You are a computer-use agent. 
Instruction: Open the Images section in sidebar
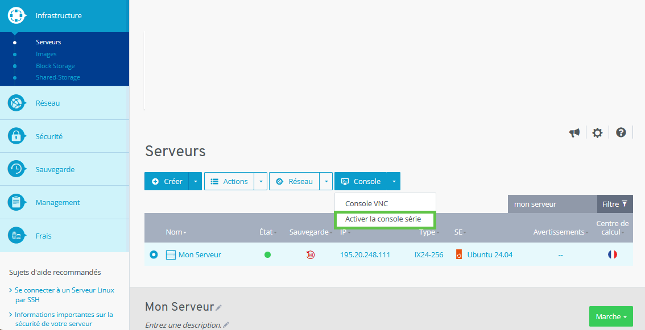coord(46,54)
